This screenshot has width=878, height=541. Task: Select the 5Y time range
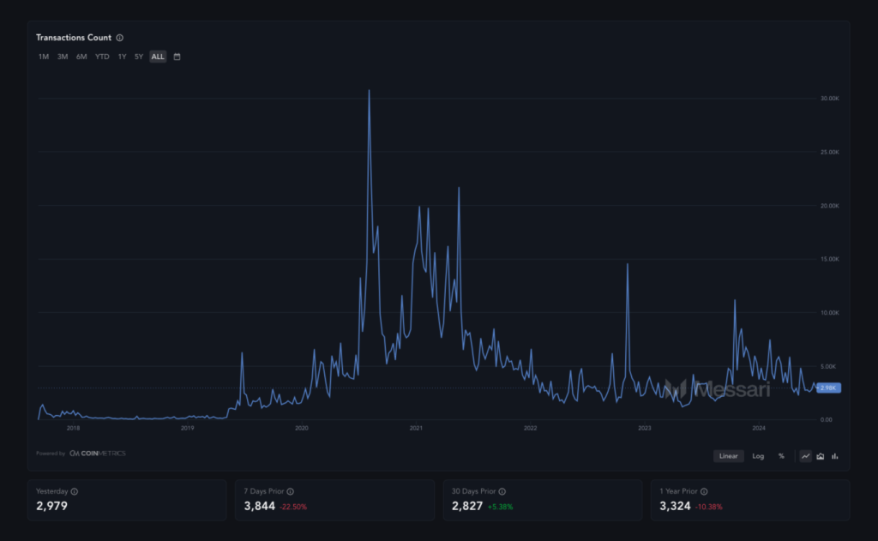(x=139, y=57)
